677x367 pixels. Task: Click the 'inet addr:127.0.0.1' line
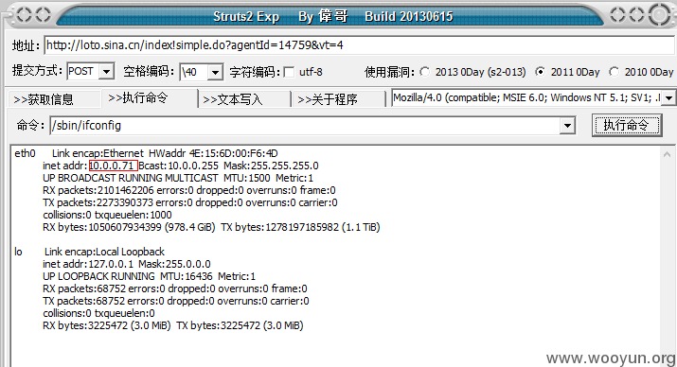point(127,264)
